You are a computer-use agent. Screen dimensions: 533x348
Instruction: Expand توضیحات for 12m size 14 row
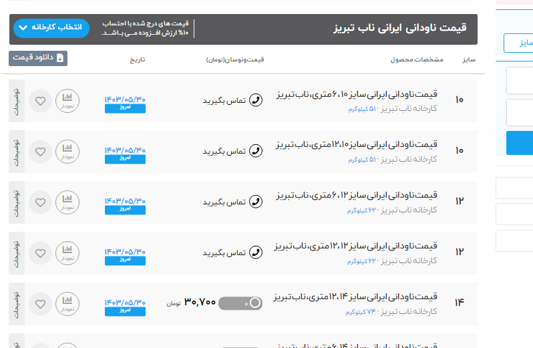pos(17,303)
